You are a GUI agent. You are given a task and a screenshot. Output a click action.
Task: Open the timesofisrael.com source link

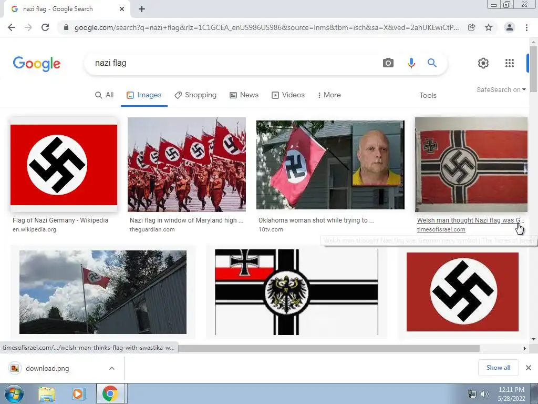(441, 229)
